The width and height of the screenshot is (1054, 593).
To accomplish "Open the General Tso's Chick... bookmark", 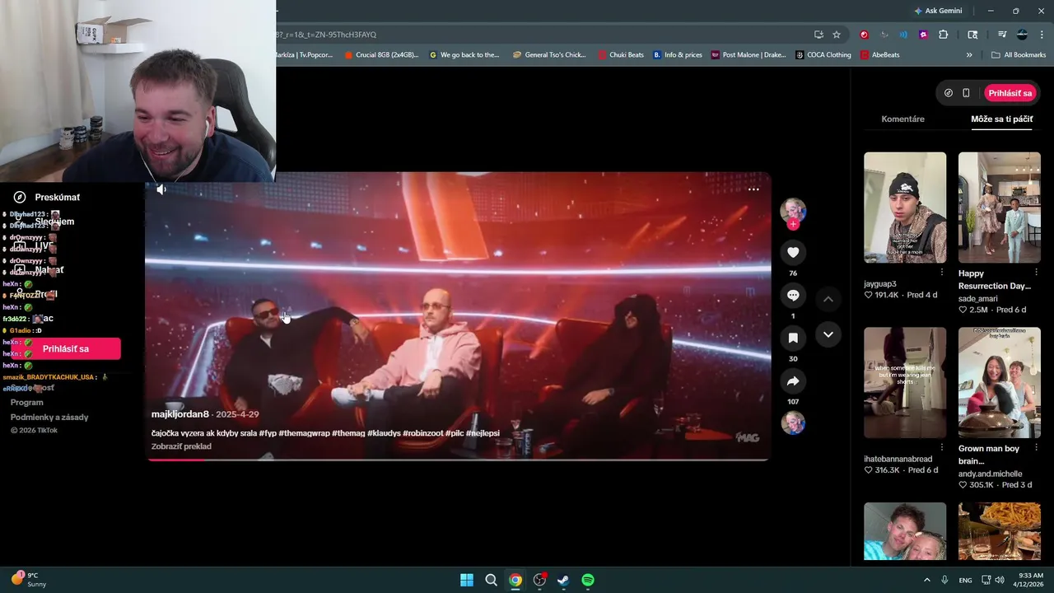I will 549,55.
